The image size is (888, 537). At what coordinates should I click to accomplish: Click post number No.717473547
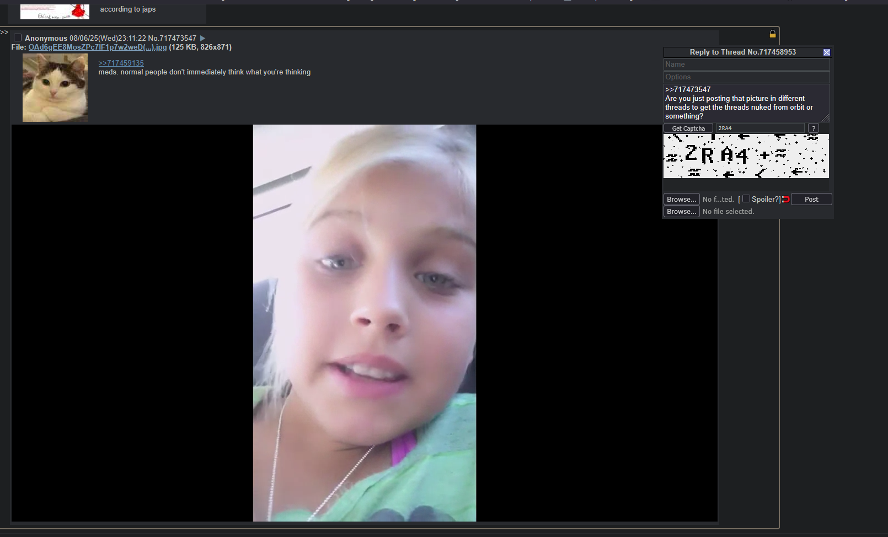pyautogui.click(x=172, y=39)
